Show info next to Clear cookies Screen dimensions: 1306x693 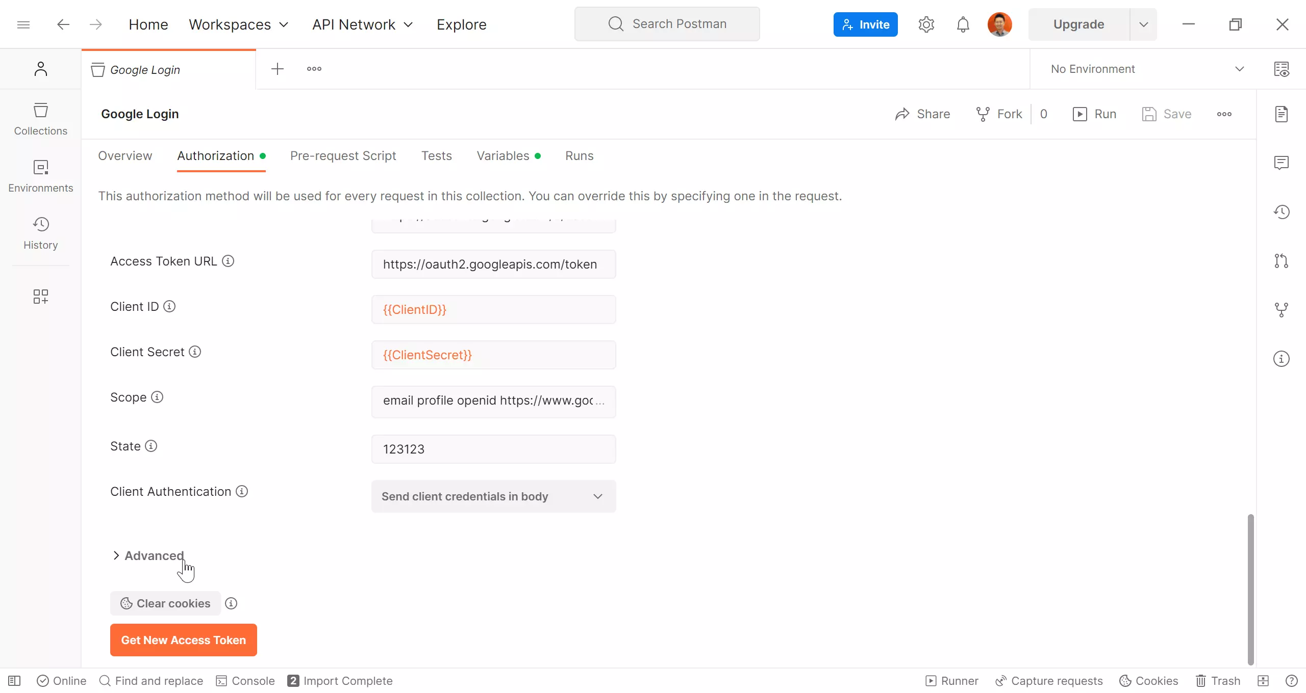(x=231, y=603)
